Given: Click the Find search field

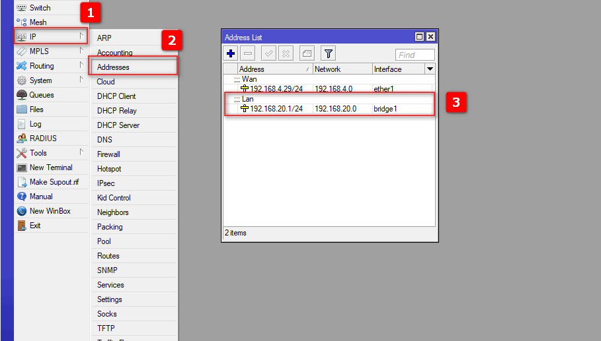Looking at the screenshot, I should tap(415, 55).
